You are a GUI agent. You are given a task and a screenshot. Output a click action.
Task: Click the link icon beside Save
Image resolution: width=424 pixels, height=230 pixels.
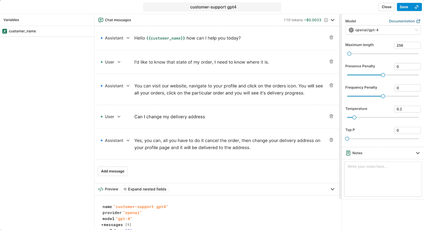(417, 7)
